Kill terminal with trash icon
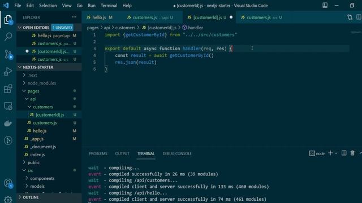This screenshot has height=203, width=362. click(352, 153)
